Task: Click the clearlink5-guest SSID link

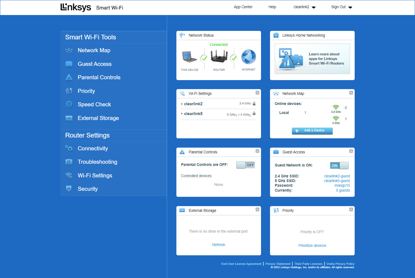Action: [x=337, y=181]
